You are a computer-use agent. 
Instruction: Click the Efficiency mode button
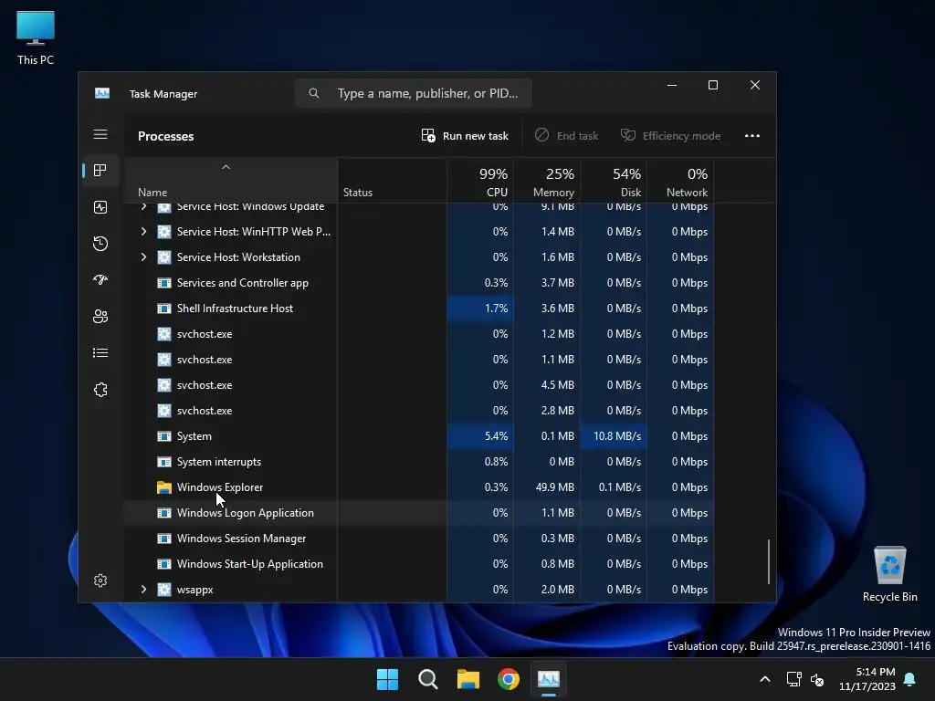(671, 136)
